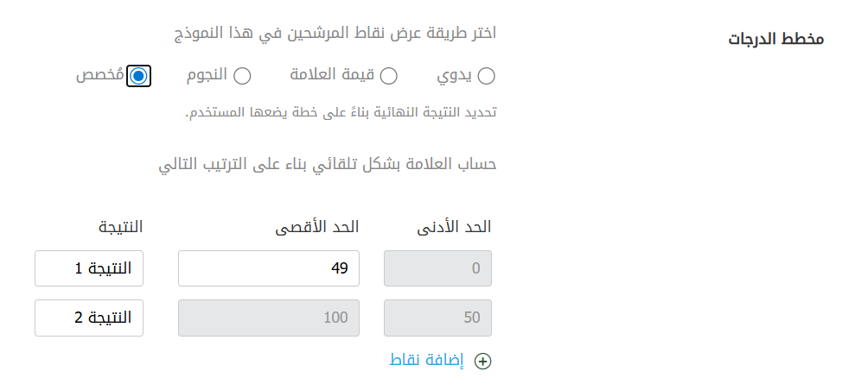
Task: Toggle the مُخصص radio button
Action: pos(138,76)
